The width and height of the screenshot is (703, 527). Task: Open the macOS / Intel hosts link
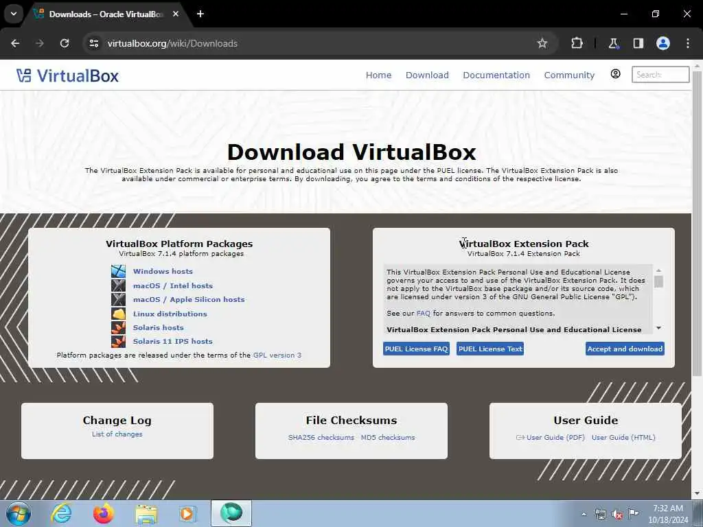tap(172, 285)
